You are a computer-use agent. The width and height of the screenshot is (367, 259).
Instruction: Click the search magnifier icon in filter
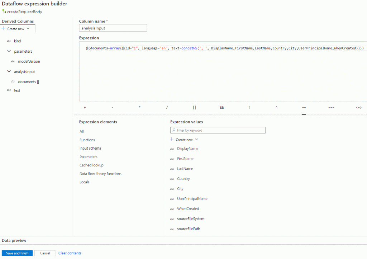point(174,130)
